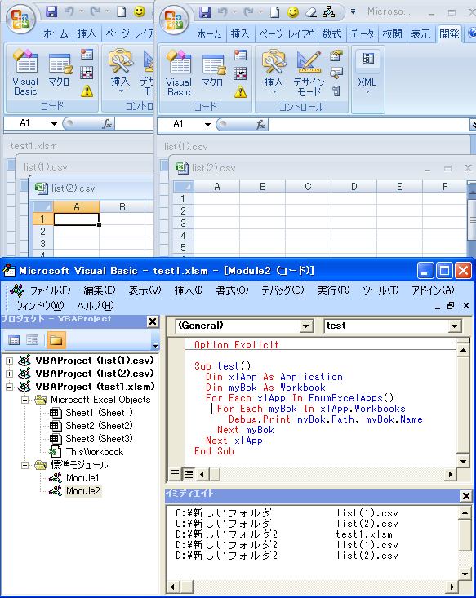Screen dimensions: 476x598
Task: Open ツール(T) menu in VBA editor
Action: click(x=380, y=290)
